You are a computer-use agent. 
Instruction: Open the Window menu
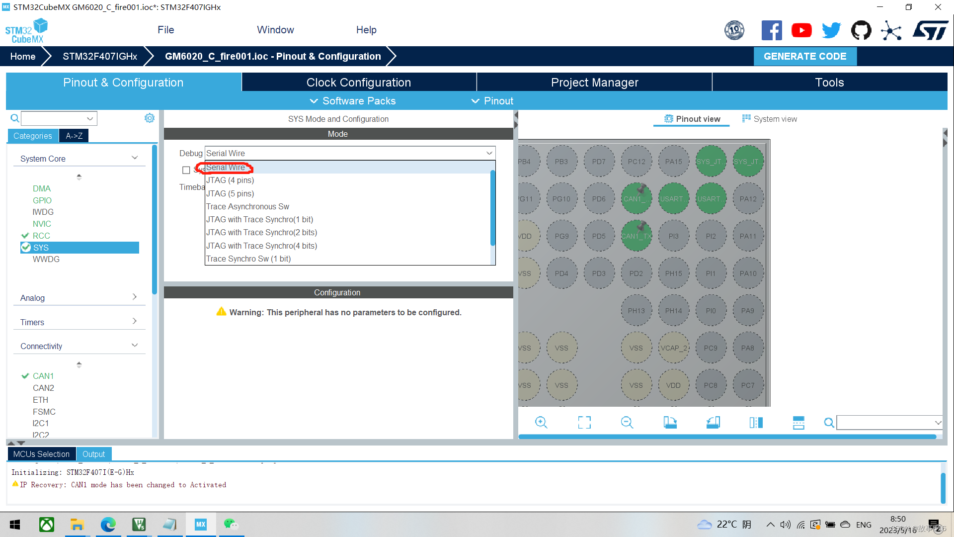pos(275,30)
